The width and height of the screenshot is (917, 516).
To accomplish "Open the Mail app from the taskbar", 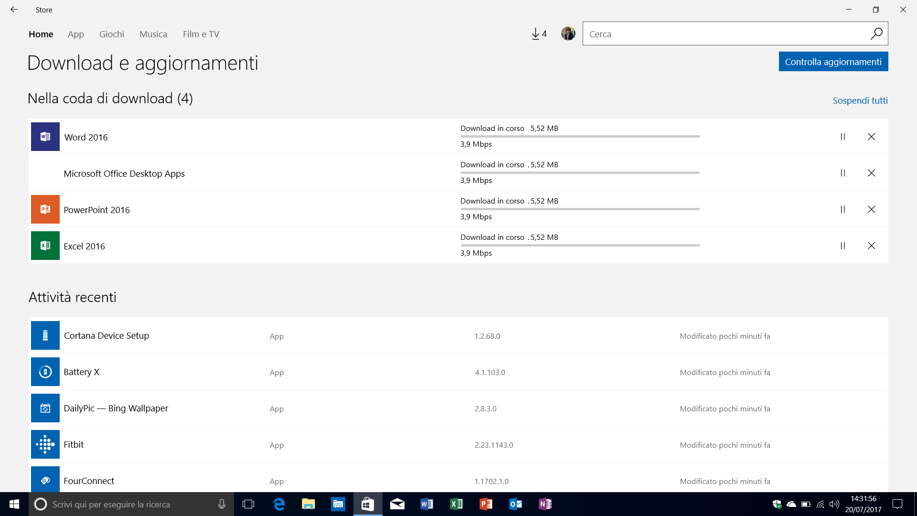I will coord(397,504).
